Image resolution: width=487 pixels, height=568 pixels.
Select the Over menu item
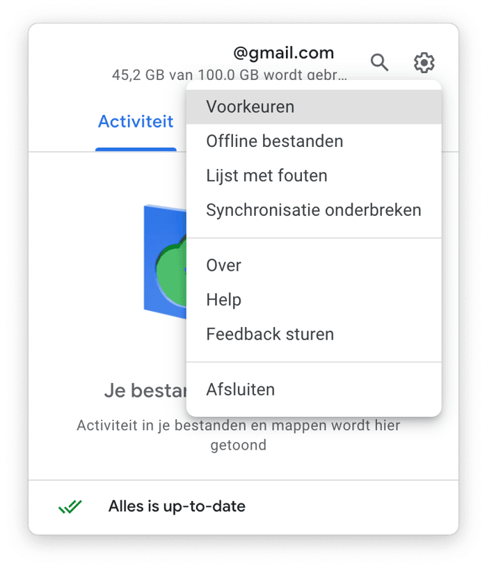point(314,265)
